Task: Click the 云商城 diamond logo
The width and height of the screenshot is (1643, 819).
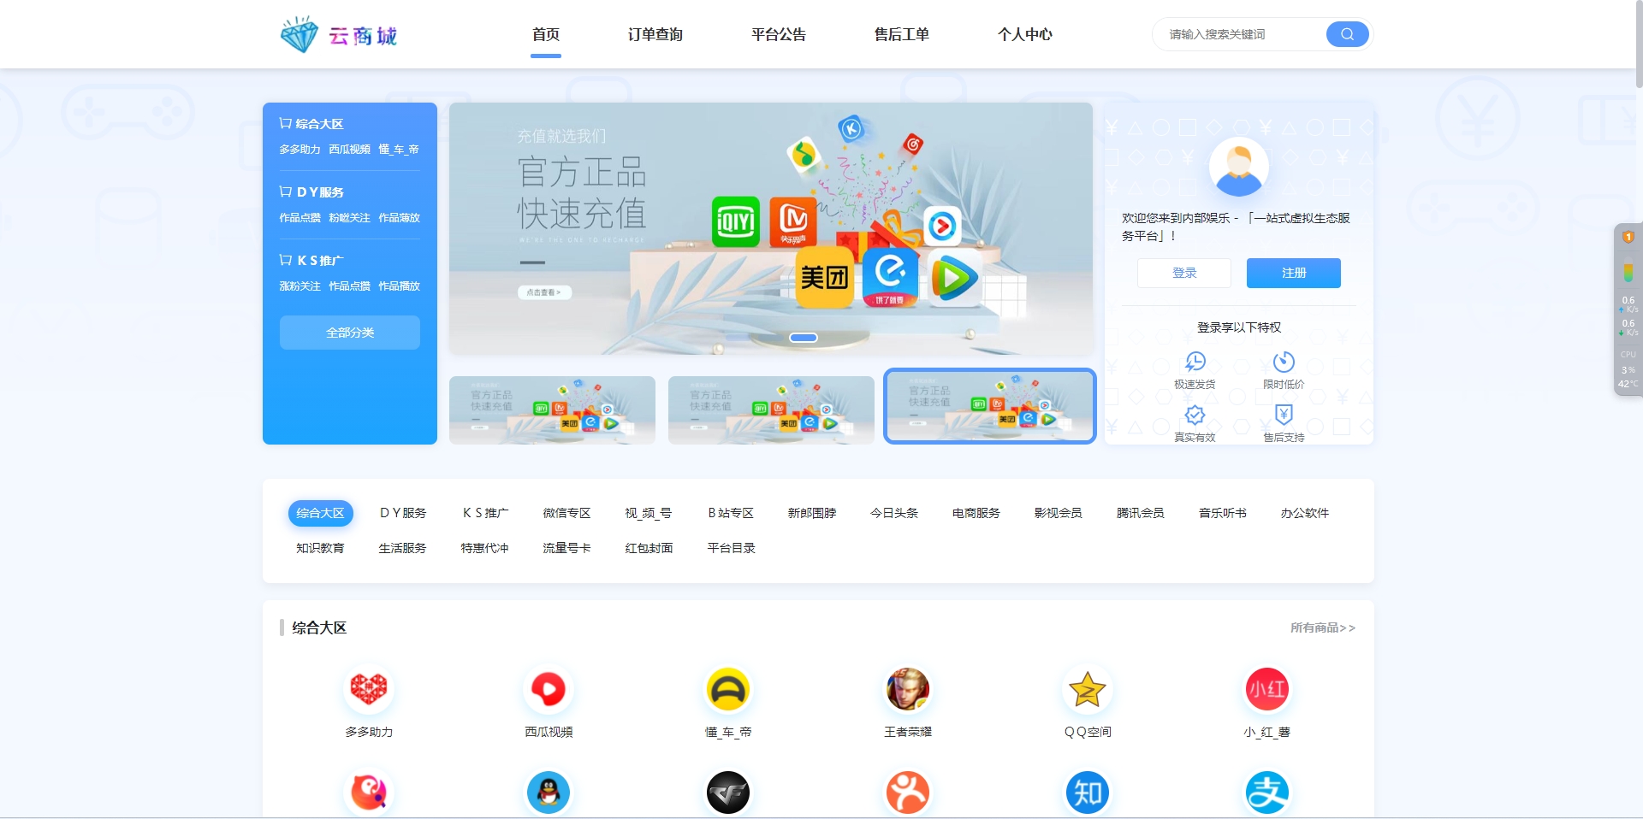Action: pyautogui.click(x=301, y=34)
